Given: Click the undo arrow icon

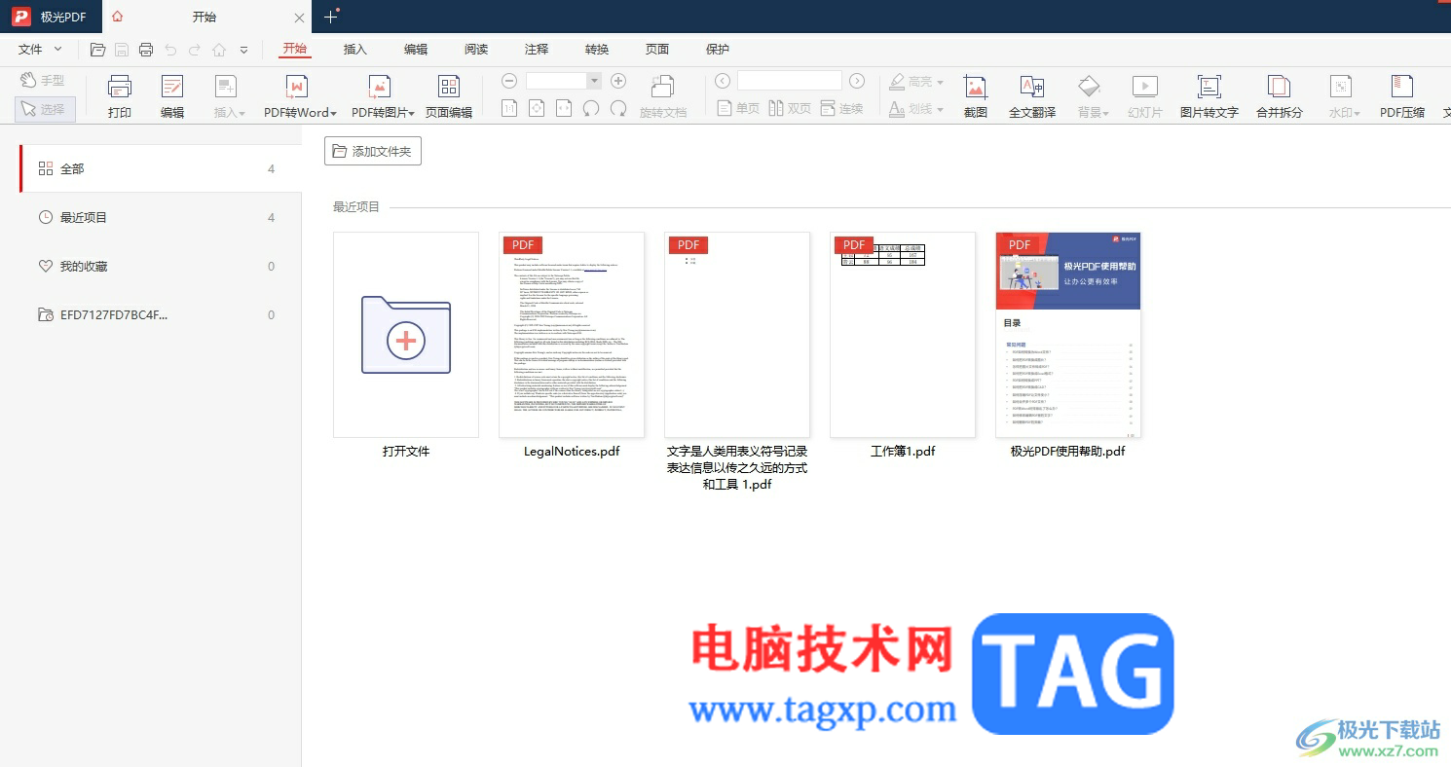Looking at the screenshot, I should (171, 50).
